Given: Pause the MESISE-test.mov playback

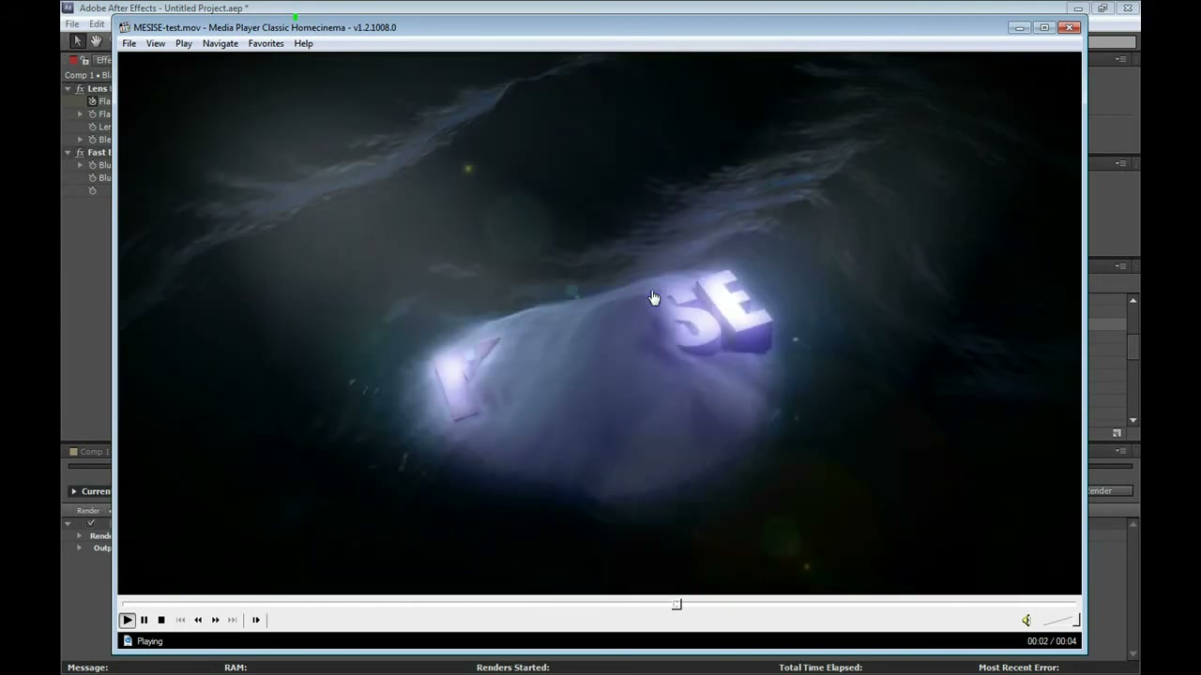Looking at the screenshot, I should pos(144,620).
